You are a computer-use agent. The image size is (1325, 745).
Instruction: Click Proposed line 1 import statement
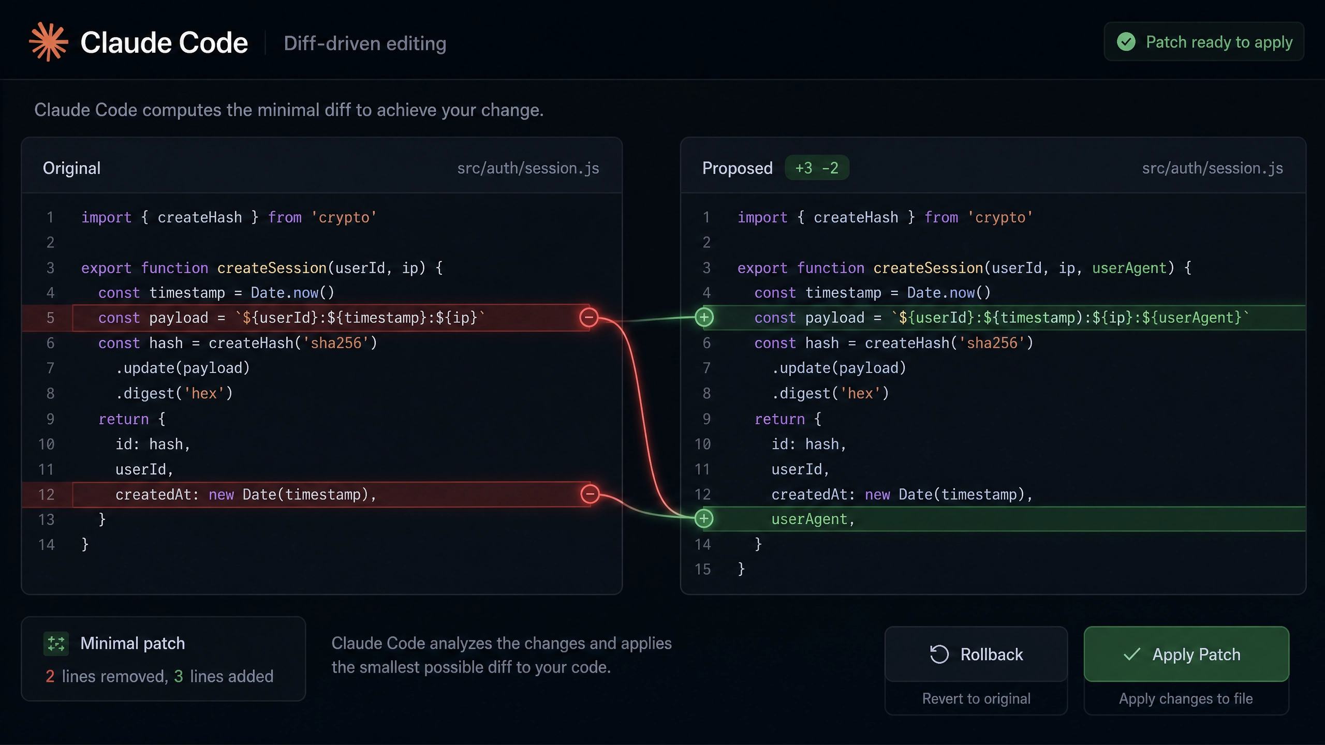[x=885, y=217]
